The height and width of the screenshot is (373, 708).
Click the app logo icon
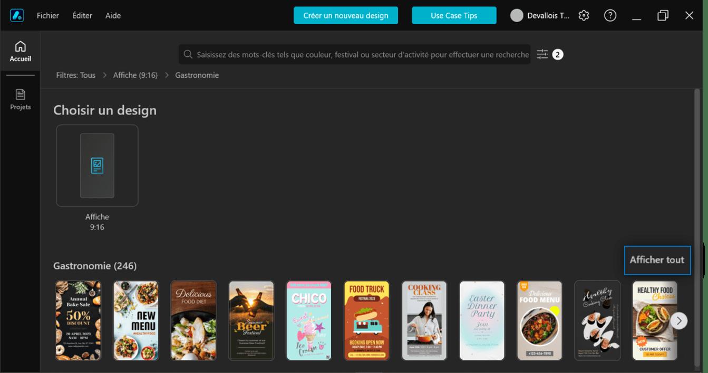[x=17, y=15]
